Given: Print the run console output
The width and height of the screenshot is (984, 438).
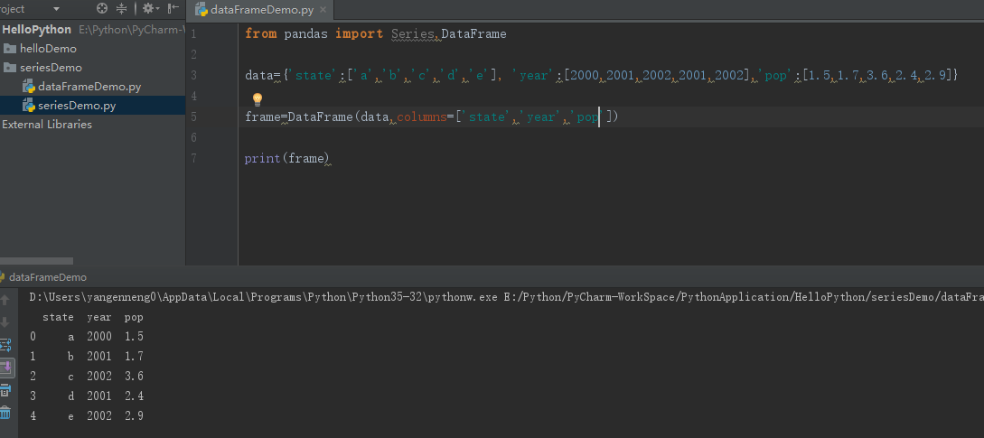Looking at the screenshot, I should coord(5,390).
